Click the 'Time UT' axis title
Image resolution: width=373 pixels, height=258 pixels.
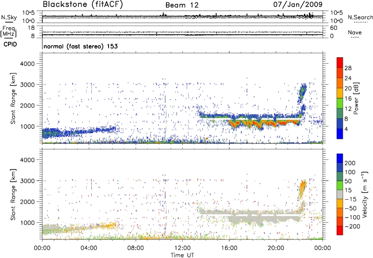pyautogui.click(x=182, y=255)
